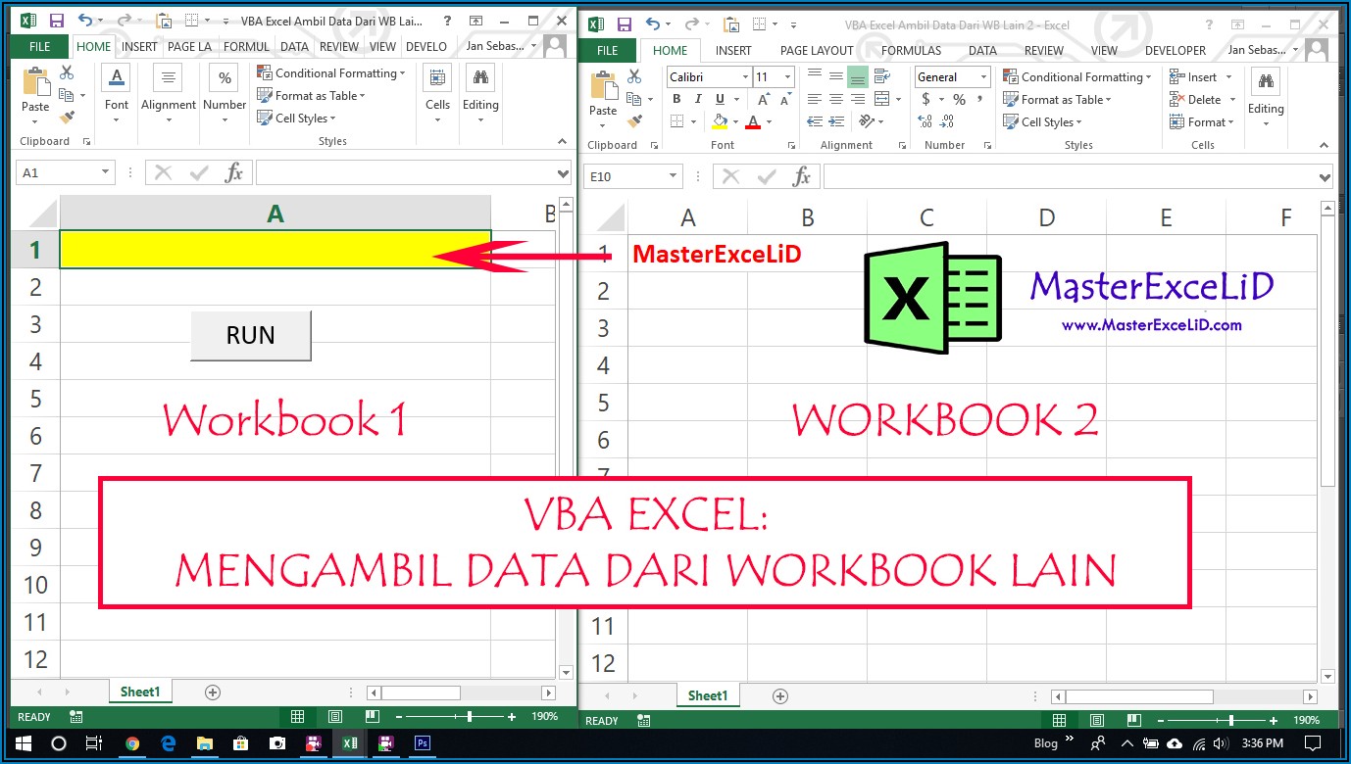The height and width of the screenshot is (764, 1351).
Task: Open DEVELOPER tab in Workbook 2
Action: coord(1176,50)
